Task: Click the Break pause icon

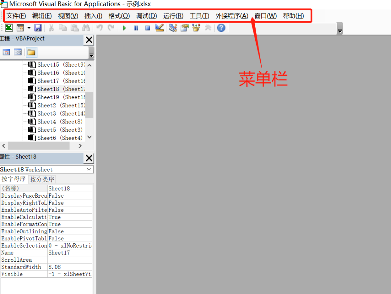Action: [x=136, y=28]
